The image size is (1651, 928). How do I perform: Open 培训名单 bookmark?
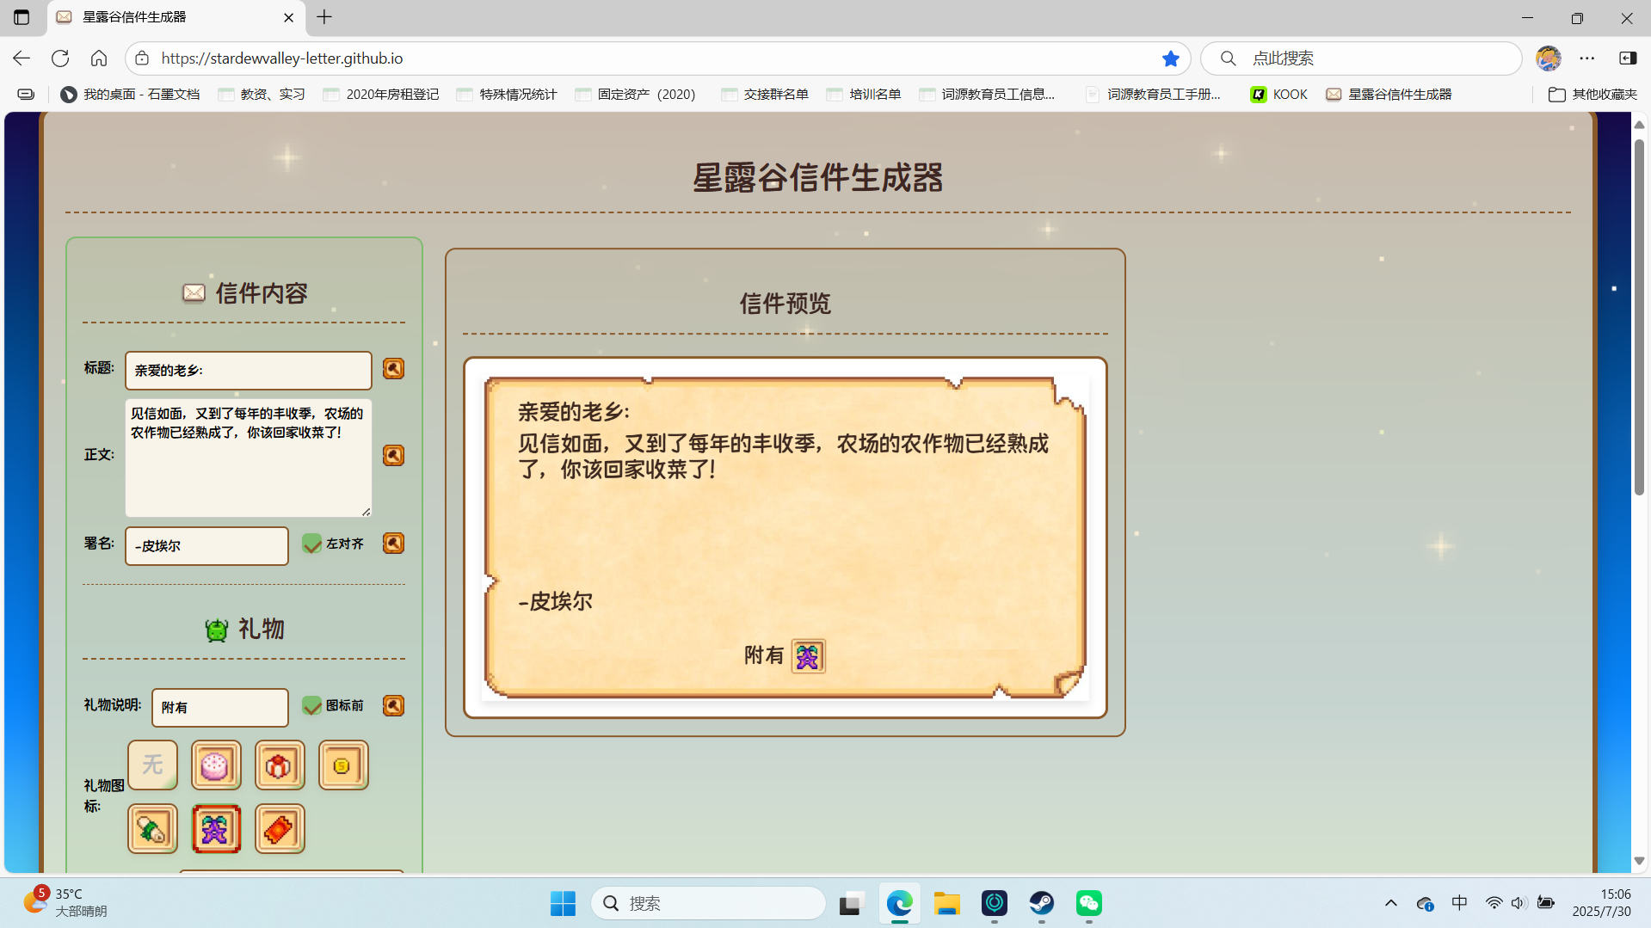click(x=864, y=95)
